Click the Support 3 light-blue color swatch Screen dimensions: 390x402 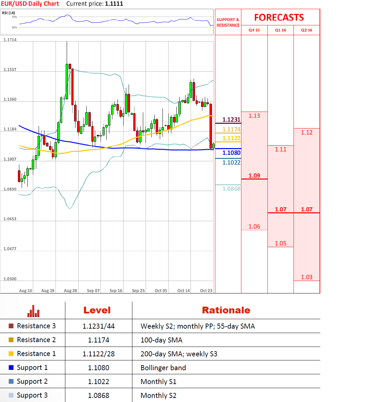[x=11, y=395]
